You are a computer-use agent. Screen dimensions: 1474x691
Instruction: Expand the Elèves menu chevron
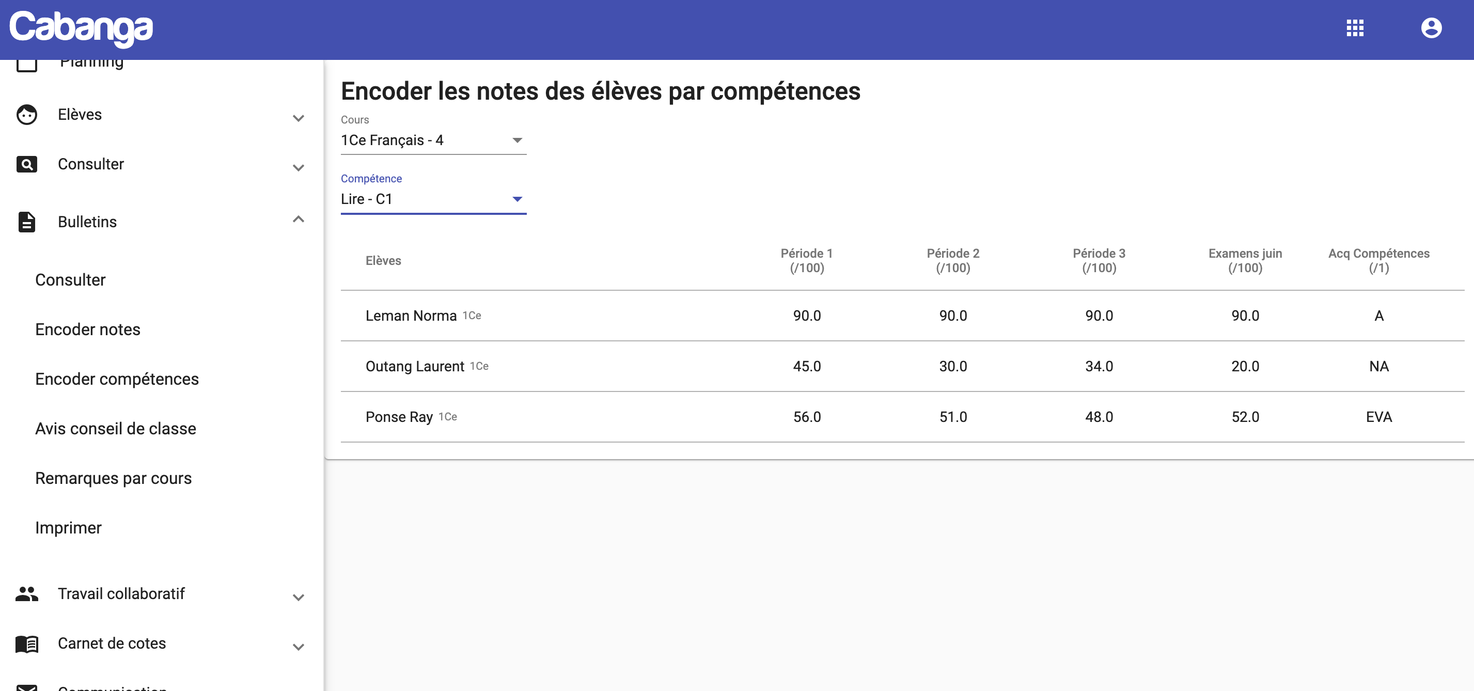[x=298, y=118]
